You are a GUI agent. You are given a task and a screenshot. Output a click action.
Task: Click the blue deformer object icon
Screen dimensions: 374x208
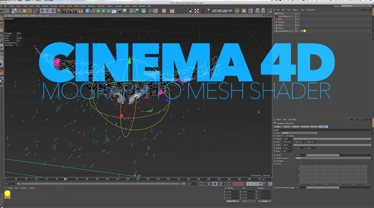click(109, 11)
